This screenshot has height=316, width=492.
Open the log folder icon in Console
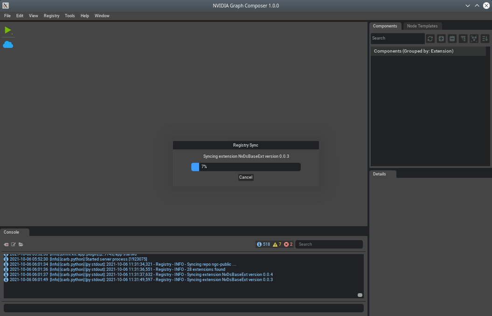coord(21,244)
